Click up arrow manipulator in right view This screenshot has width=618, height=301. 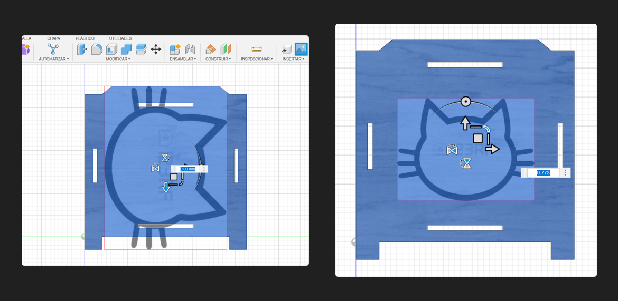[x=465, y=123]
